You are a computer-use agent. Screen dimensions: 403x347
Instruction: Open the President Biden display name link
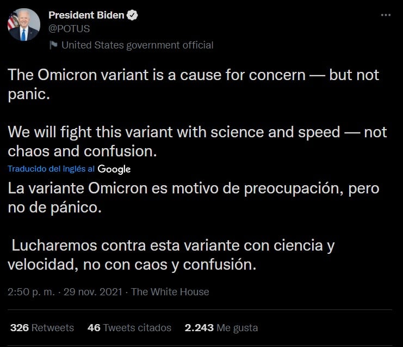86,15
